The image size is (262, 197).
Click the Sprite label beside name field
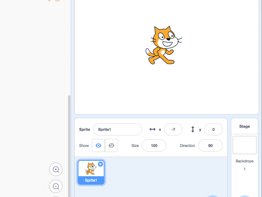coord(84,130)
